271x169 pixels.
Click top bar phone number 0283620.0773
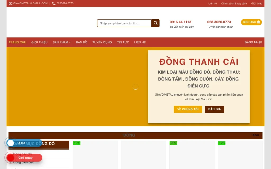(x=65, y=3)
